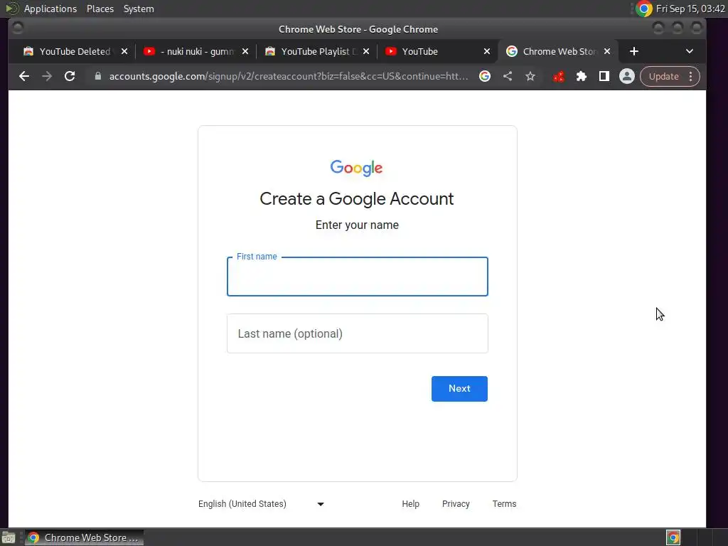View site information via lock icon
The image size is (728, 546).
[x=98, y=76]
